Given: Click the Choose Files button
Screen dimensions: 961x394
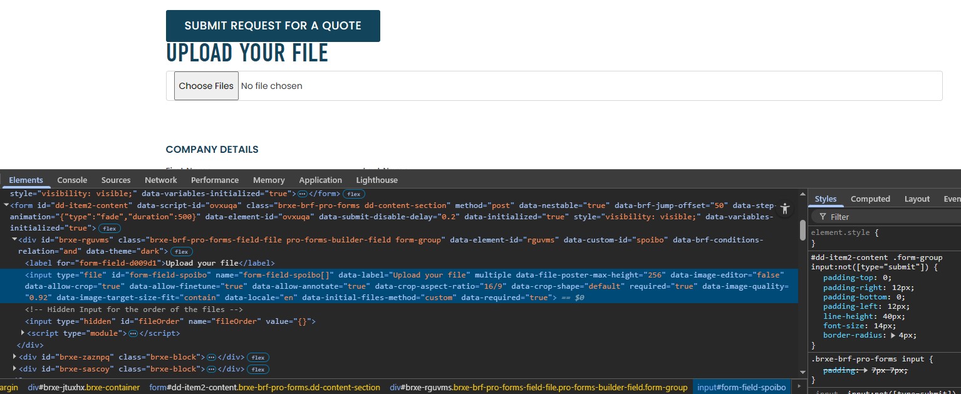Looking at the screenshot, I should [206, 86].
